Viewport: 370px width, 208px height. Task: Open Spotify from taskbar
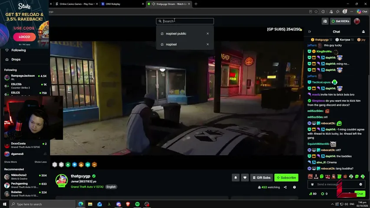(x=138, y=204)
